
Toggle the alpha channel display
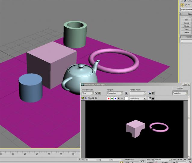click(x=119, y=98)
